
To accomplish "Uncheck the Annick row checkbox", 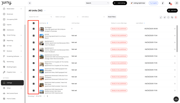I will pyautogui.click(x=34, y=36).
